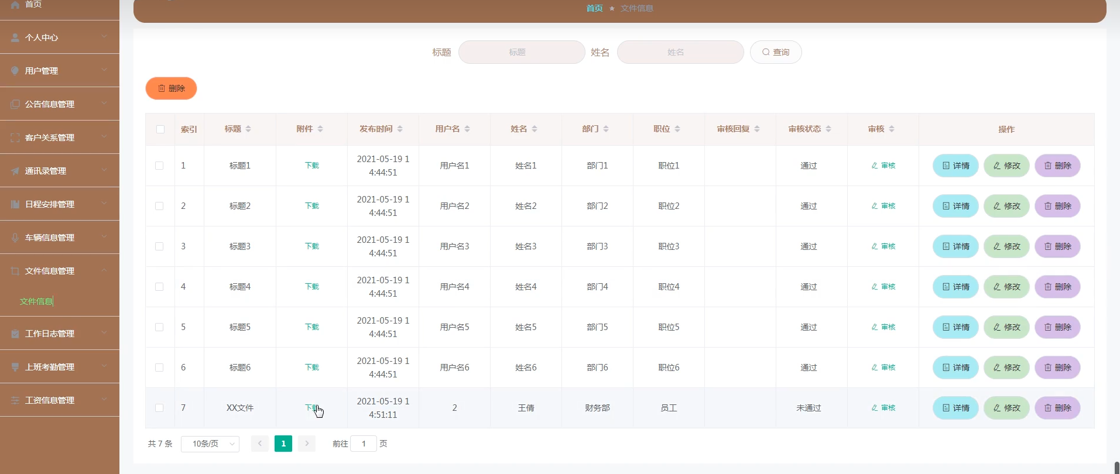Open 客户关系管理 sidebar menu
This screenshot has width=1120, height=474.
(59, 138)
